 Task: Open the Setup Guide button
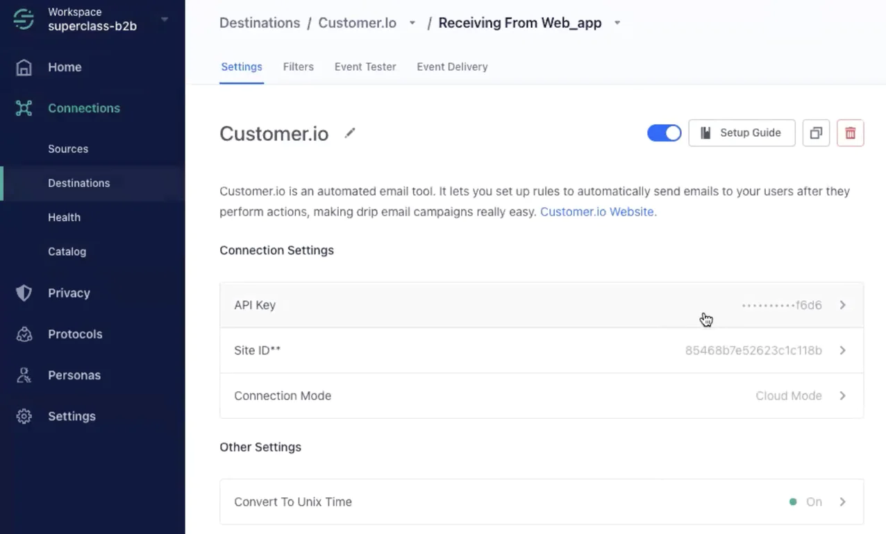point(742,133)
